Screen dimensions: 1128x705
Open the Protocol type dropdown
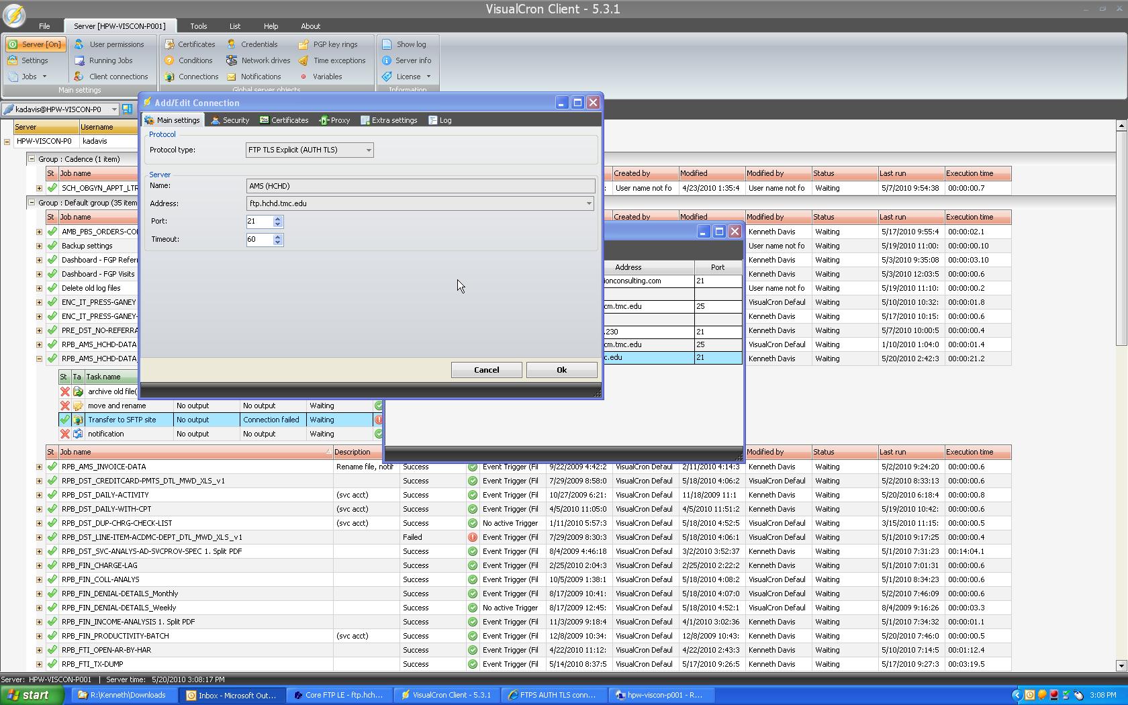click(x=369, y=150)
